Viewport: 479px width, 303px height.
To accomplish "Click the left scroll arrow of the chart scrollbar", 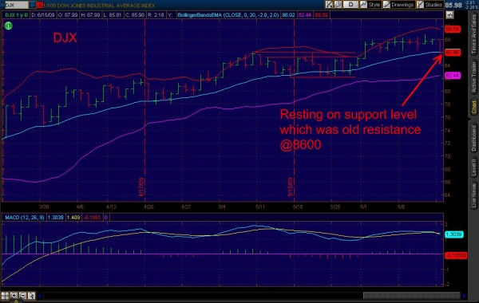I will tap(40, 295).
